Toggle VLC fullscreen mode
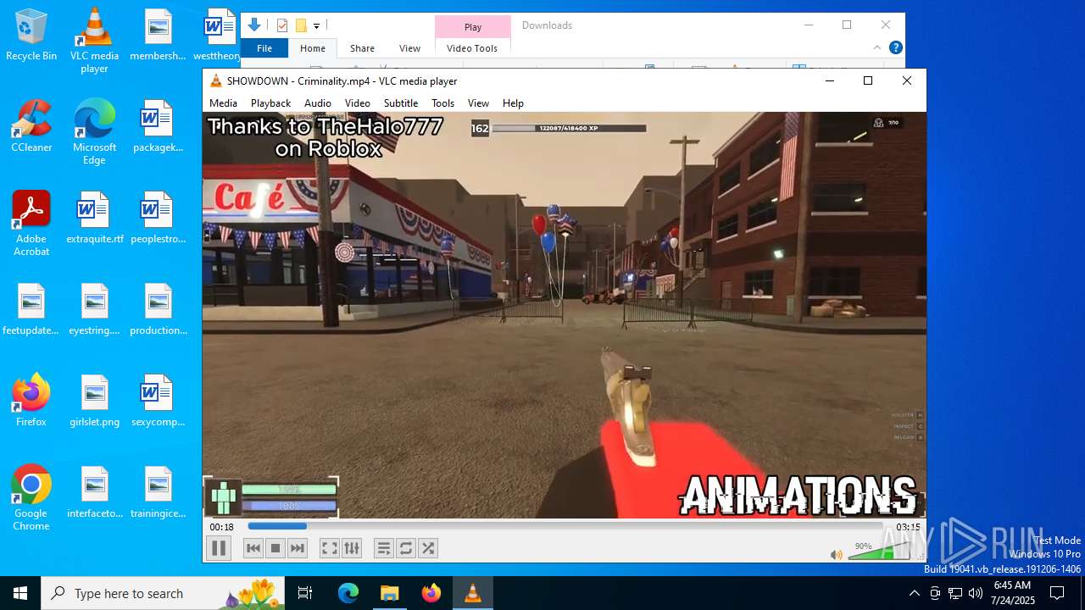The height and width of the screenshot is (610, 1085). (x=330, y=548)
